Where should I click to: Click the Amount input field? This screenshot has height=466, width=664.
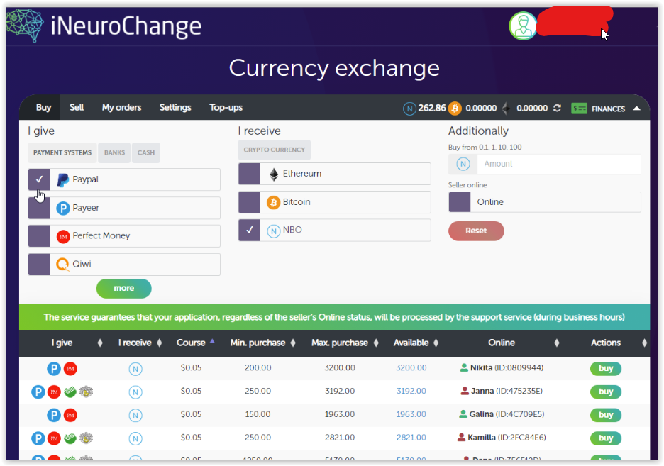[559, 164]
